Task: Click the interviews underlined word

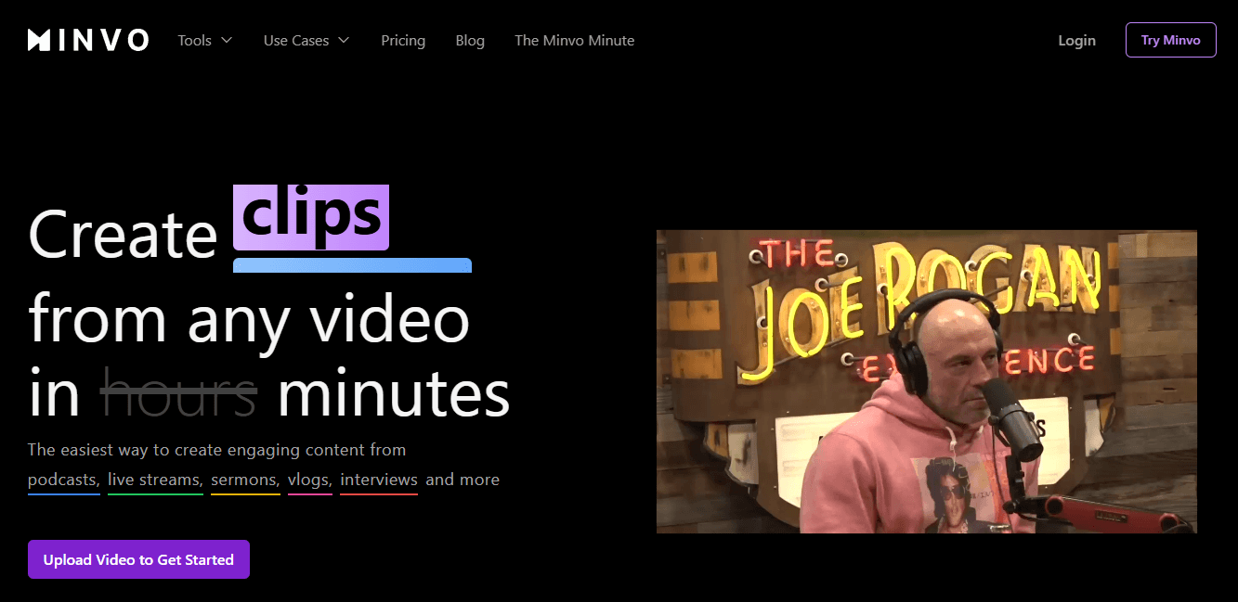Action: tap(379, 480)
